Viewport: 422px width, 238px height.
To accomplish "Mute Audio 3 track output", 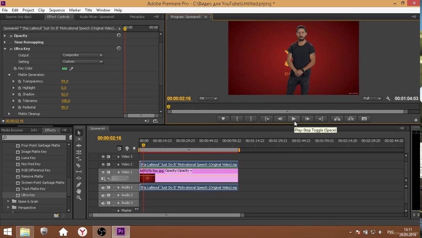I will click(103, 203).
